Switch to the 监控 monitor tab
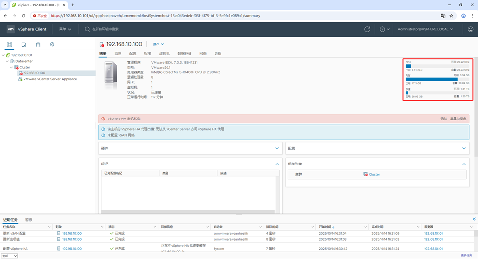 tap(118, 53)
